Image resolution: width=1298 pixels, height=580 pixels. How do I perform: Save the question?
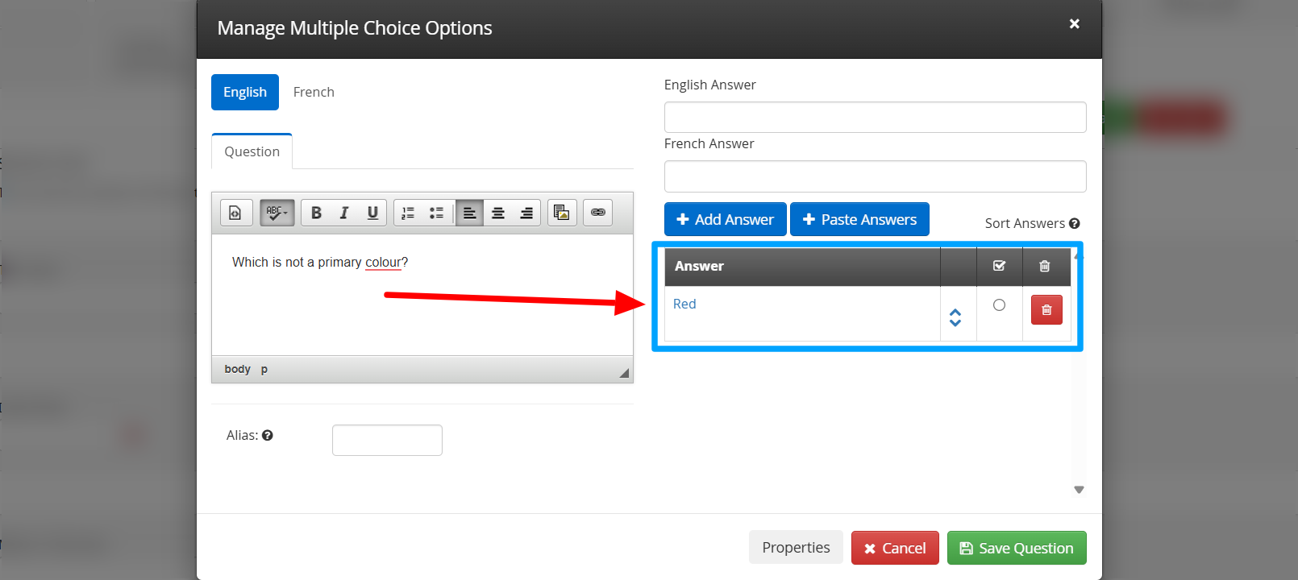click(1016, 549)
